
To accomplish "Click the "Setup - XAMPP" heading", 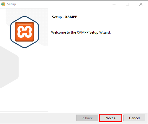I will (x=64, y=17).
